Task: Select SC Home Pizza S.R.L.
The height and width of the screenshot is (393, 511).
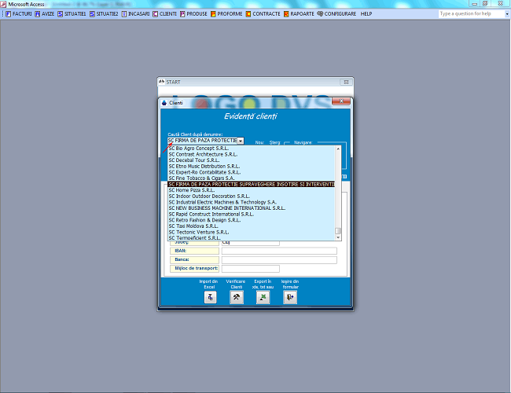Action: 252,190
